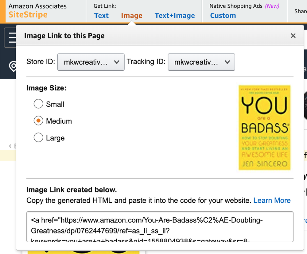Click the 'Native Shopping Ads' label

236,6
